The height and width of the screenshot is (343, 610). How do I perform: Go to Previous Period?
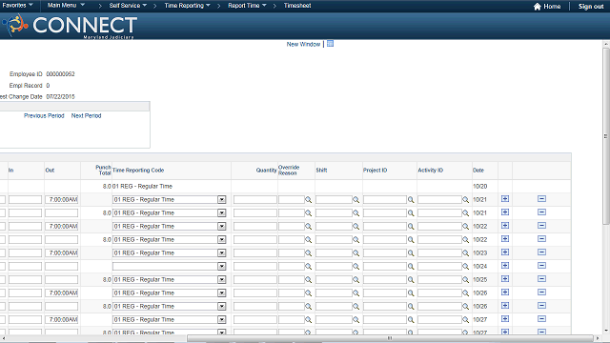point(44,115)
